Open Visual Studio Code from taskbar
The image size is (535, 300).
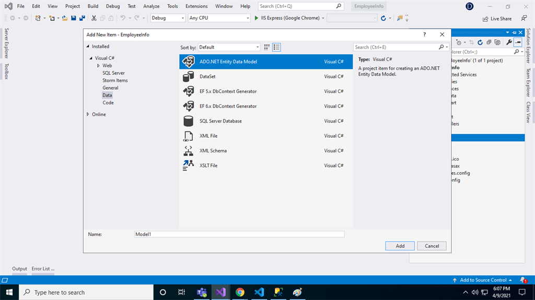coord(259,292)
